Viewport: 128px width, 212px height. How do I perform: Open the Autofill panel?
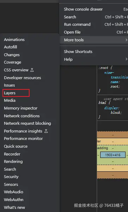click(11, 47)
